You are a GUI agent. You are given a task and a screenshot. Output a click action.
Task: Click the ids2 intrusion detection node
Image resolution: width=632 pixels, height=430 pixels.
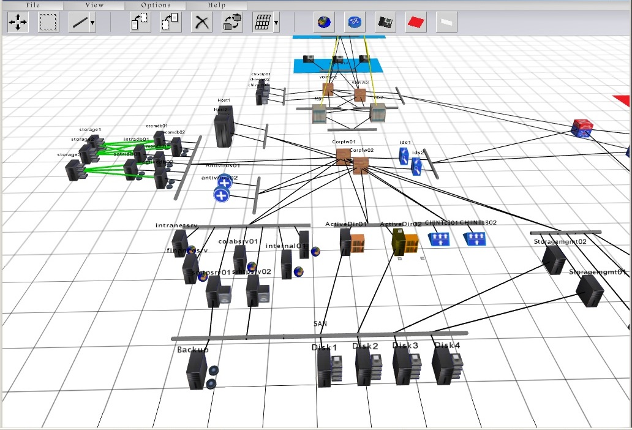point(416,167)
